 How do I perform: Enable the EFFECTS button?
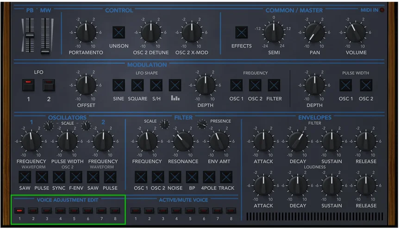tap(241, 33)
